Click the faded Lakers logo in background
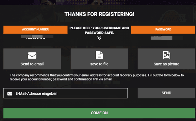196x121 pixels. (172, 17)
